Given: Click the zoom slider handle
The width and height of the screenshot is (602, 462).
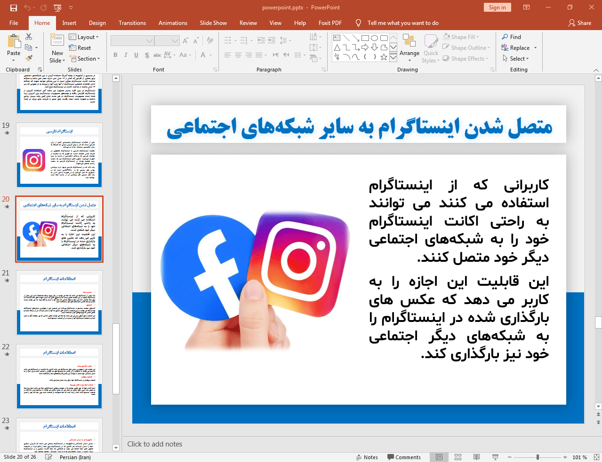Looking at the screenshot, I should click(538, 457).
